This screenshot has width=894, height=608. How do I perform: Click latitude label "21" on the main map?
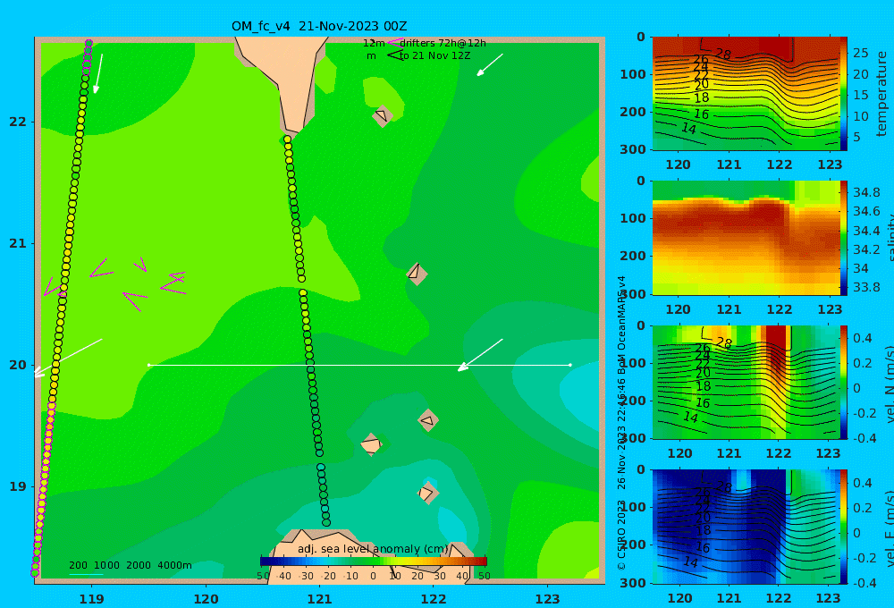click(x=18, y=243)
